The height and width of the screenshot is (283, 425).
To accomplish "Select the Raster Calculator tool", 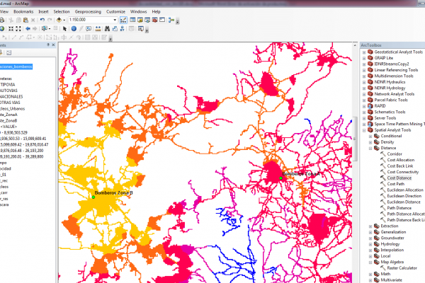I will [x=402, y=268].
